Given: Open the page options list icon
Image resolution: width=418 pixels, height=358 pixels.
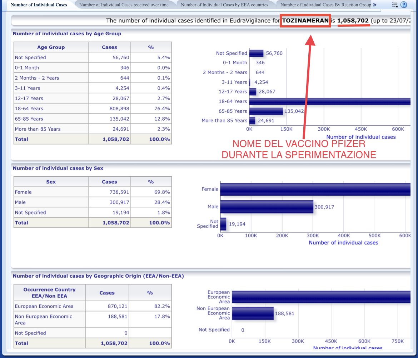Looking at the screenshot, I should 395,5.
